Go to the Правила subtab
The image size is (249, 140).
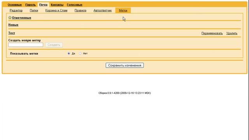tap(81, 10)
